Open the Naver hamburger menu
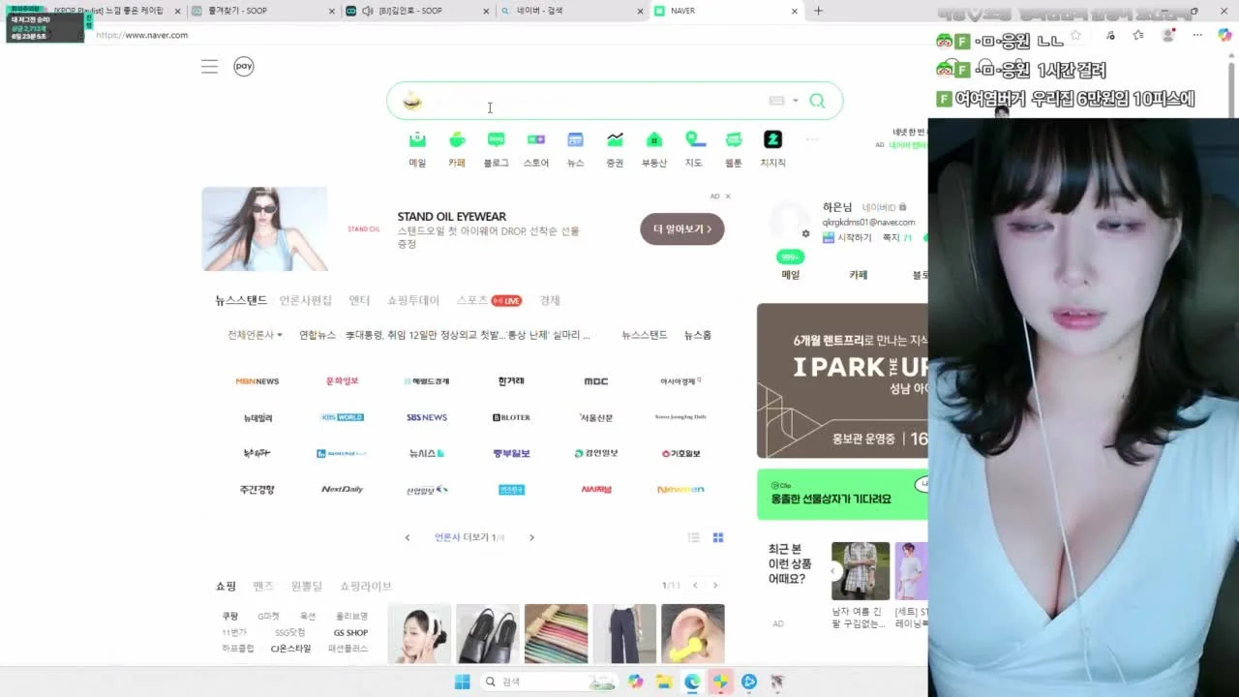Screen dimensions: 1239x697 (x=209, y=67)
